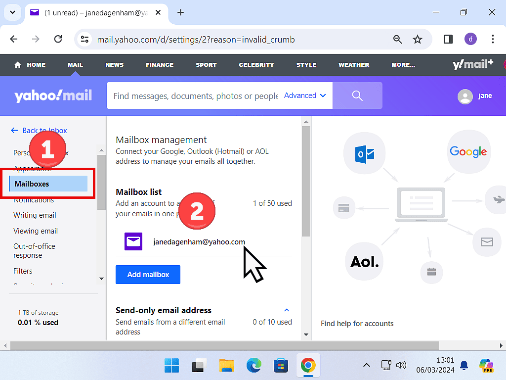
Task: Select the Filters settings option
Action: coord(23,271)
